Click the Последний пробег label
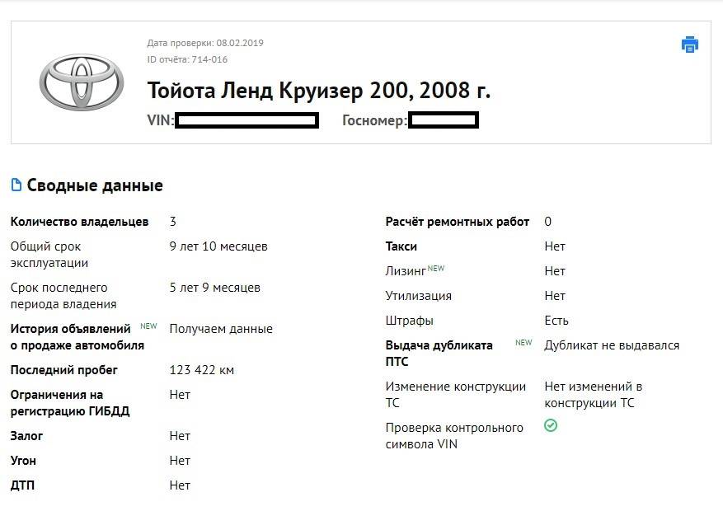This screenshot has height=511, width=723. tap(63, 370)
